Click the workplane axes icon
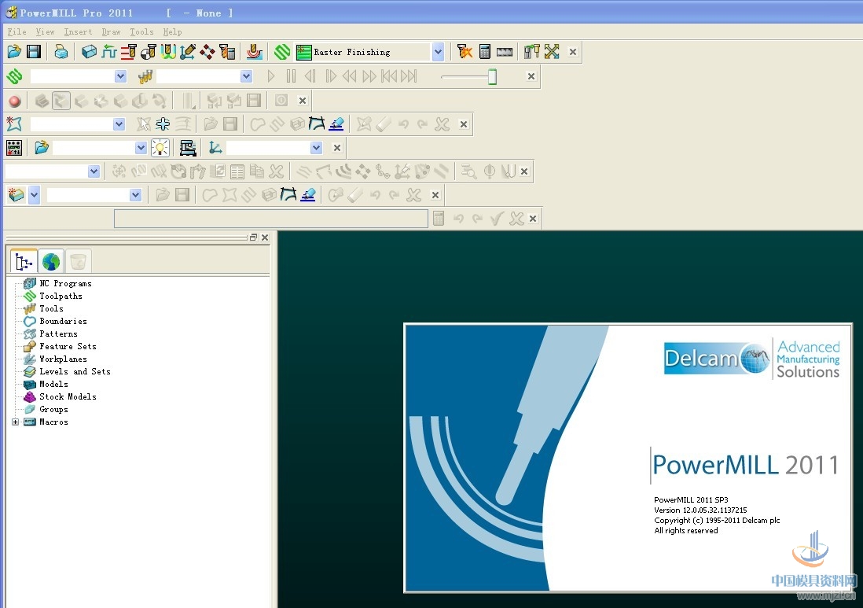Screen dimensions: 863x608 [x=215, y=148]
